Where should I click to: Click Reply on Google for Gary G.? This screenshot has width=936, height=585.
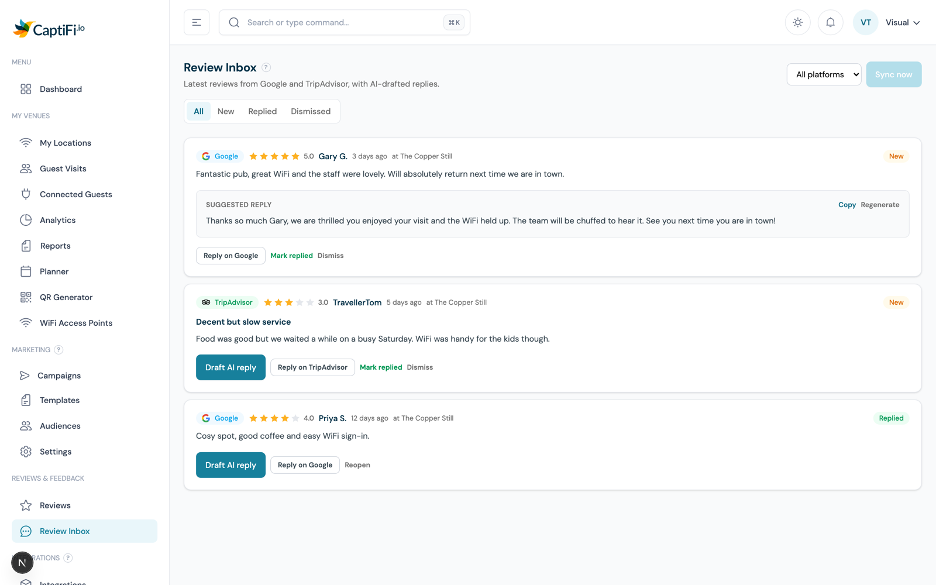[x=230, y=256]
